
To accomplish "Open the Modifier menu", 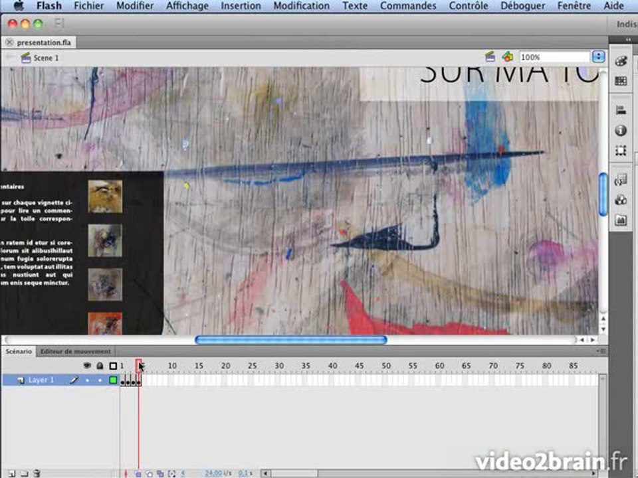I will [x=135, y=6].
